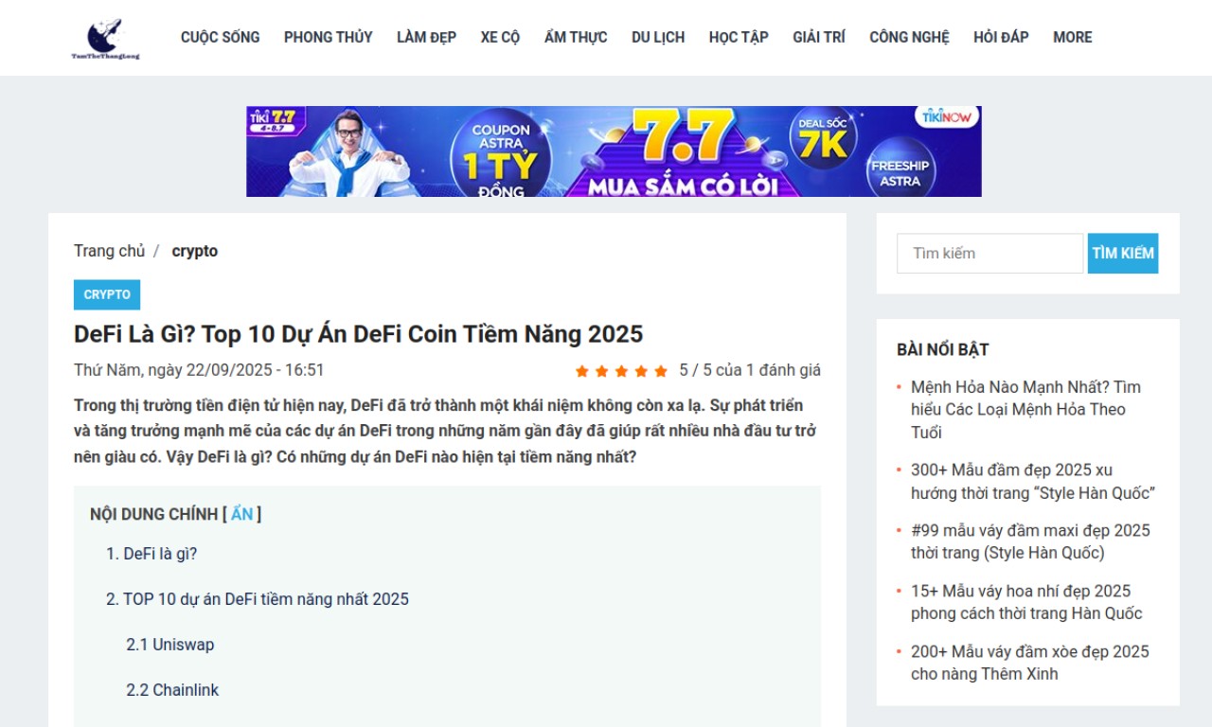Jump to section 1. DeFi là gì?

tap(151, 554)
